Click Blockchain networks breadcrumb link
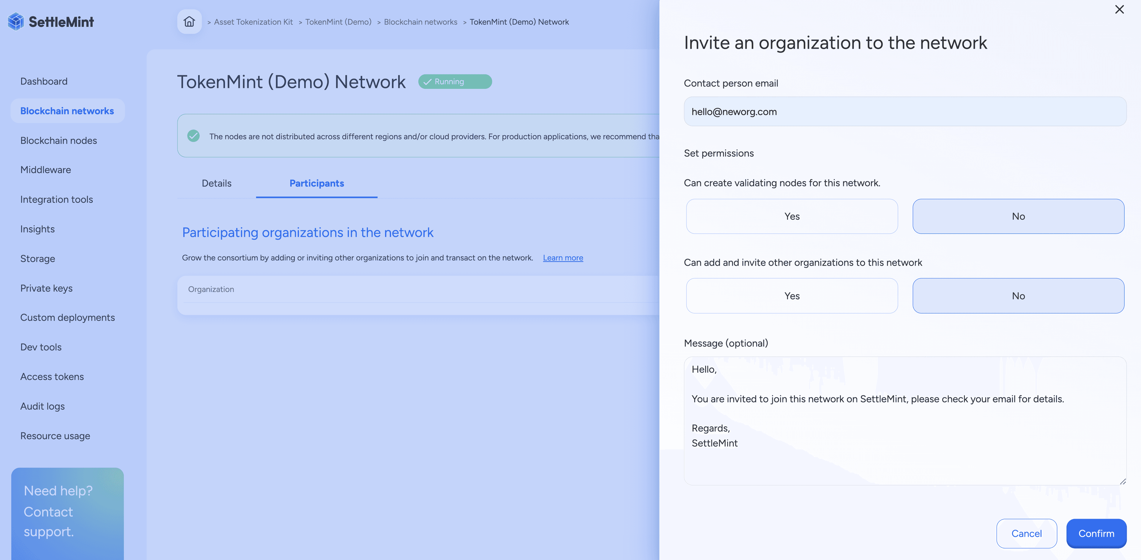 pyautogui.click(x=420, y=22)
